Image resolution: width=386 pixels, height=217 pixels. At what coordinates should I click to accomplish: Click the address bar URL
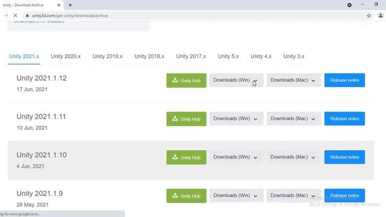point(70,16)
